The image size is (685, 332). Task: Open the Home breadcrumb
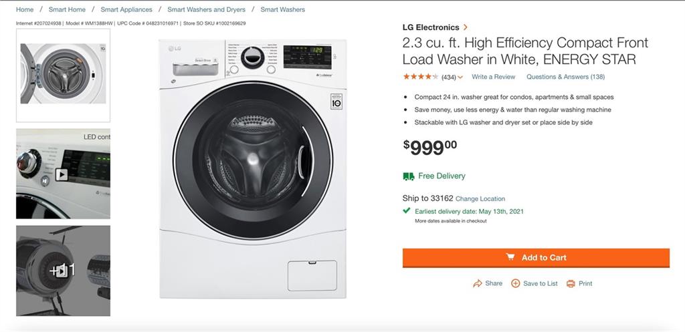pos(25,10)
